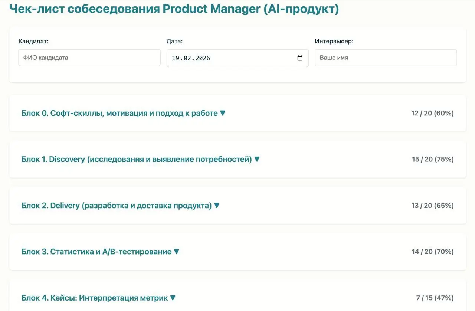Click the date field showing 19.02.2026
This screenshot has height=311, width=475.
tap(237, 58)
